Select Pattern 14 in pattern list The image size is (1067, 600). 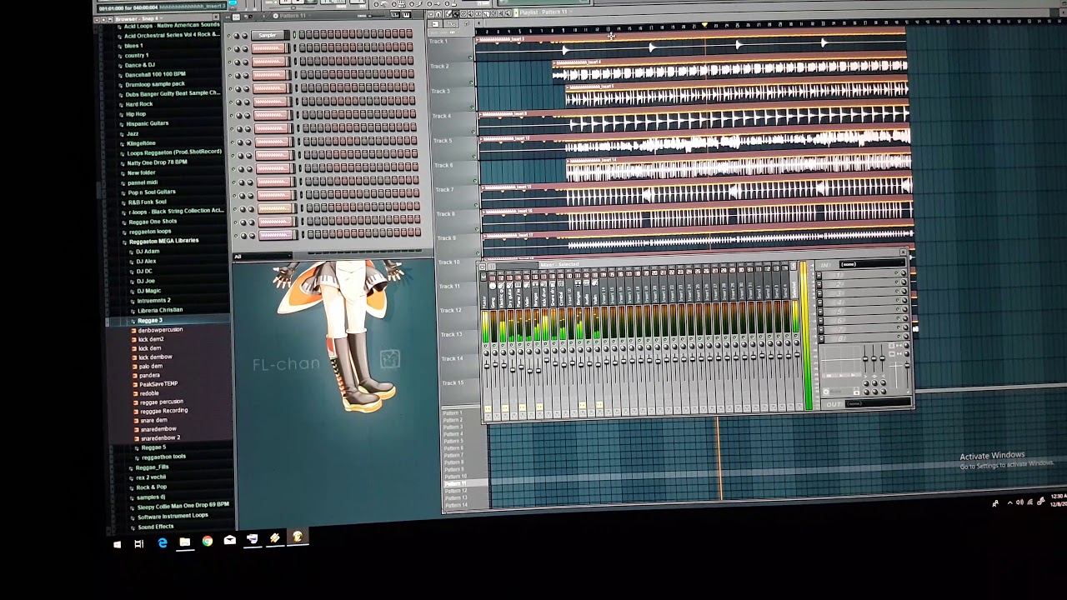click(456, 505)
